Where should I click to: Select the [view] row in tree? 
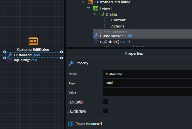coord(106,8)
